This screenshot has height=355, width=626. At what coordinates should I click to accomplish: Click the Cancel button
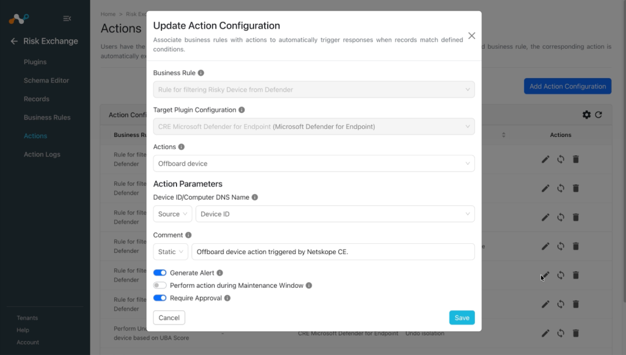pos(169,318)
